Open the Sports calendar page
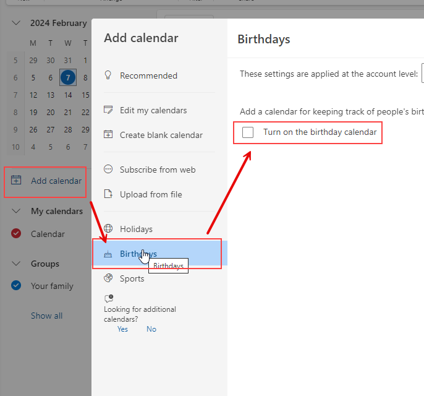The image size is (424, 396). click(x=159, y=278)
